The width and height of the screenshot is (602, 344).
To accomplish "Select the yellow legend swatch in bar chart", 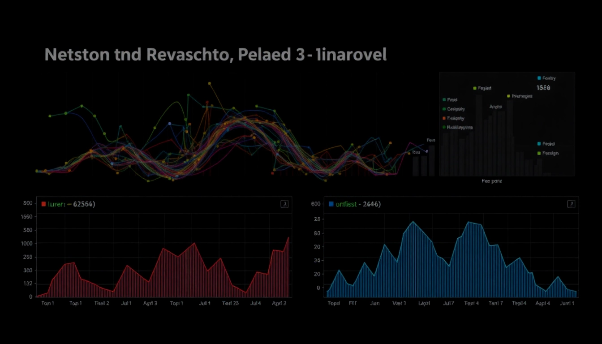I will pyautogui.click(x=509, y=96).
